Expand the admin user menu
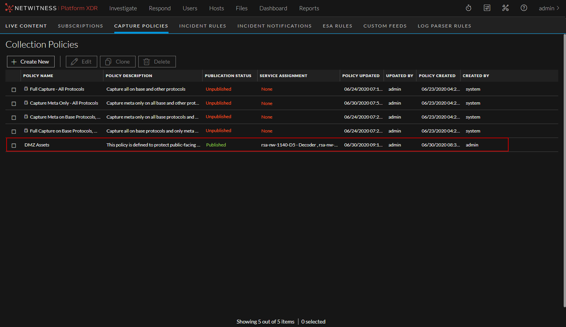Image resolution: width=566 pixels, height=327 pixels. click(x=549, y=8)
